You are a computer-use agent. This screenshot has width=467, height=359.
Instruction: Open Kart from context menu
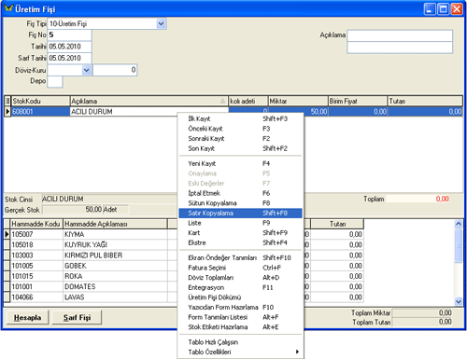pyautogui.click(x=240, y=233)
